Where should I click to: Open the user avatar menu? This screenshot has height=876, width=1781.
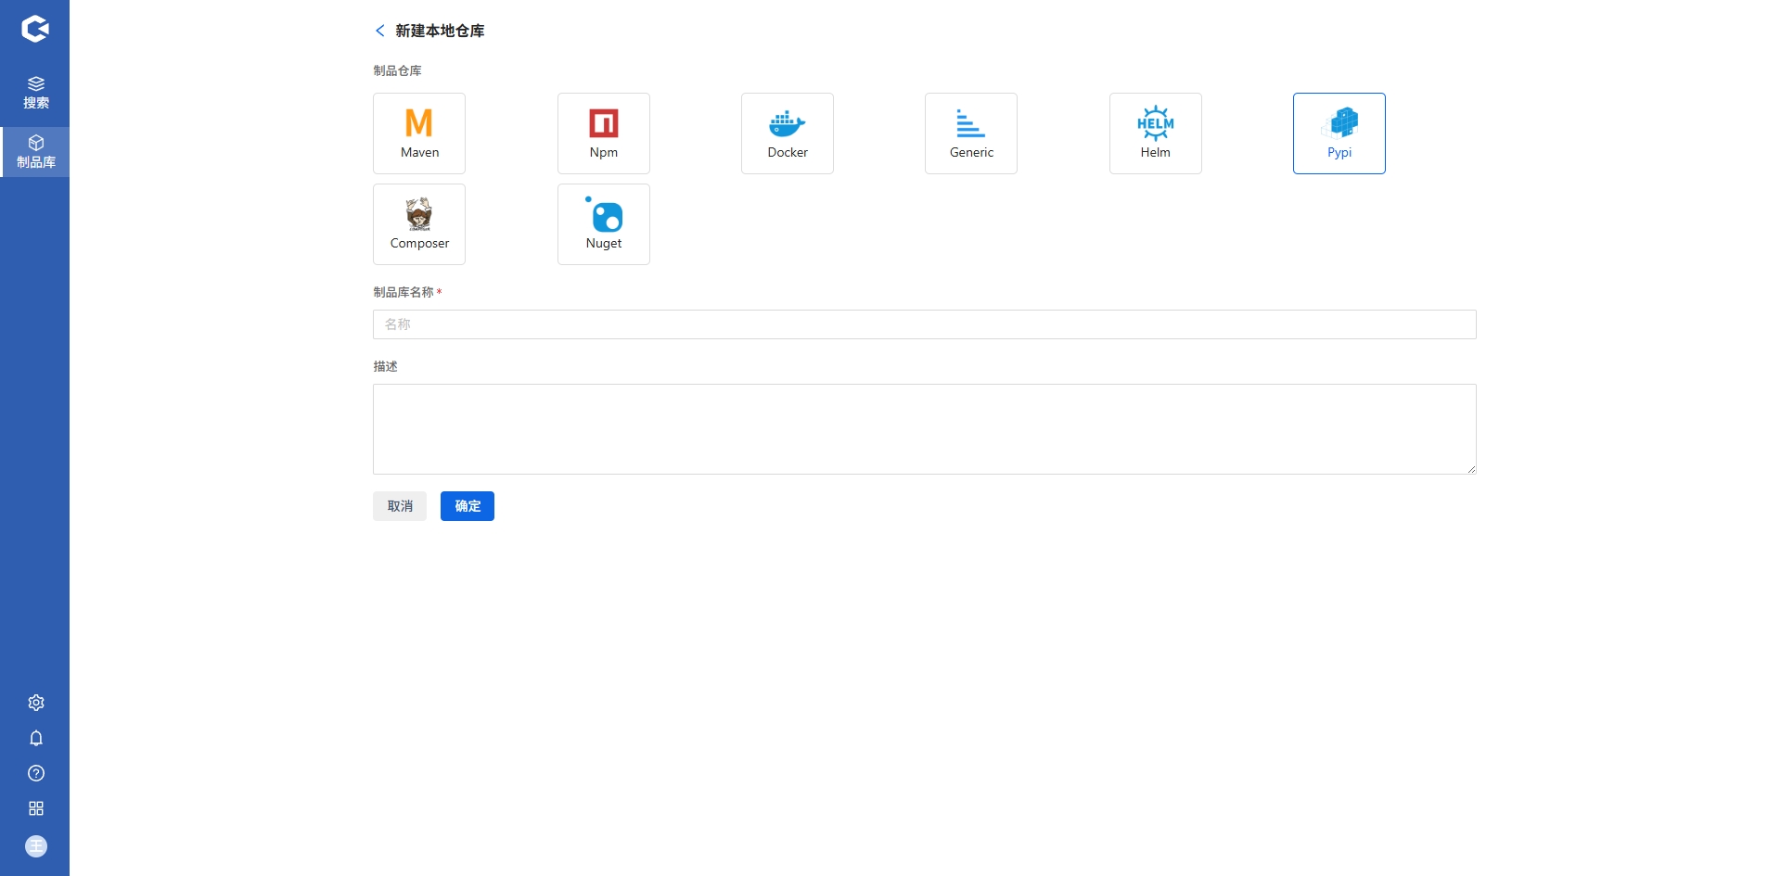[36, 846]
